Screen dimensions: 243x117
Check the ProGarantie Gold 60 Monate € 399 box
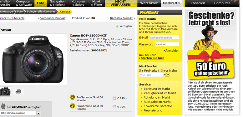tap(114, 107)
